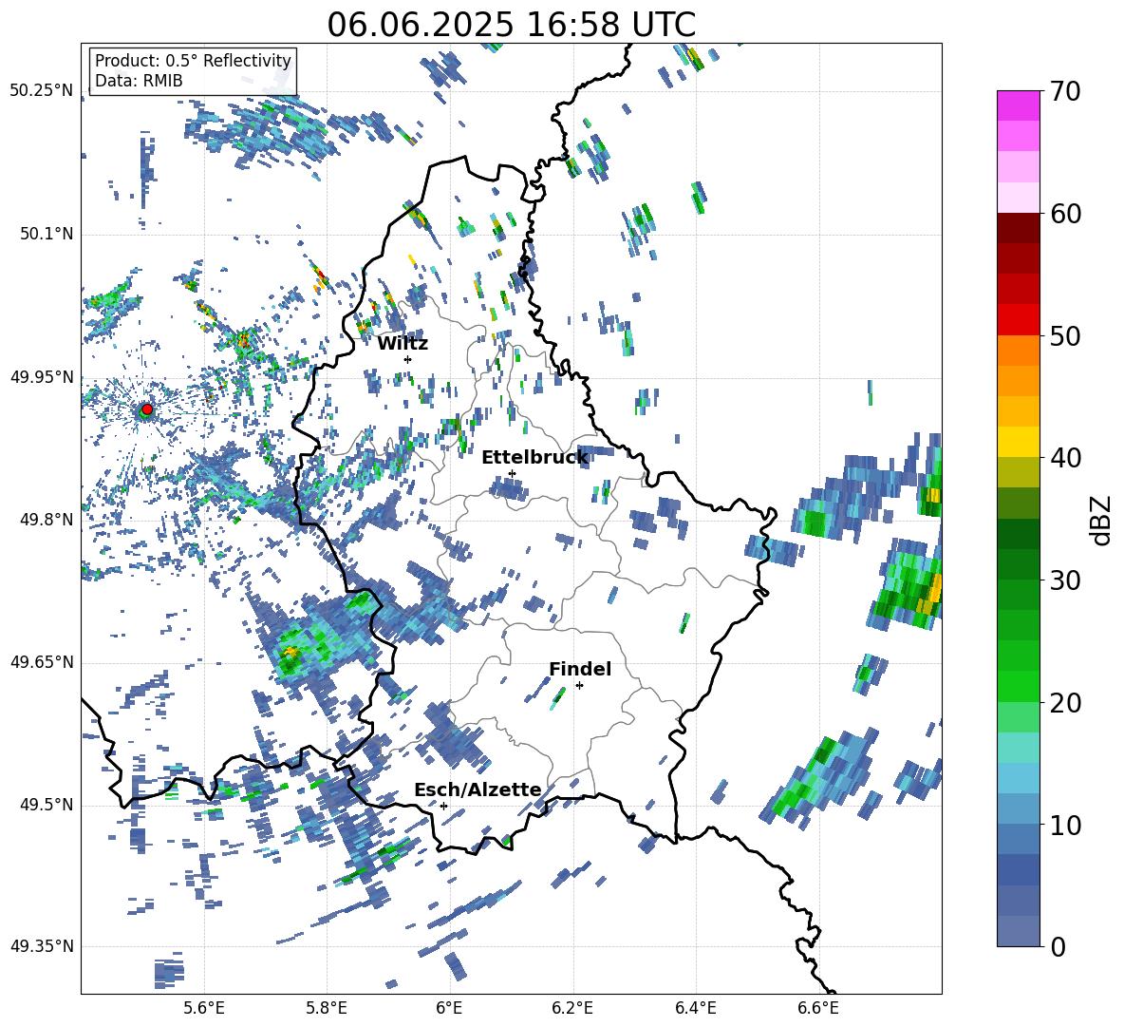Pick the orange colorbar segment below 50

[x=1018, y=350]
